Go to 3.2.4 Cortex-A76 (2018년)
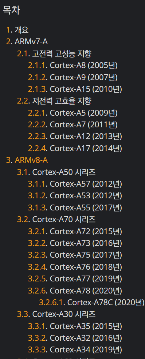The width and height of the screenshot is (145, 359). (x=75, y=267)
